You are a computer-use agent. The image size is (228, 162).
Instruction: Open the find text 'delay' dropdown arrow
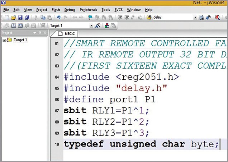pos(195,17)
